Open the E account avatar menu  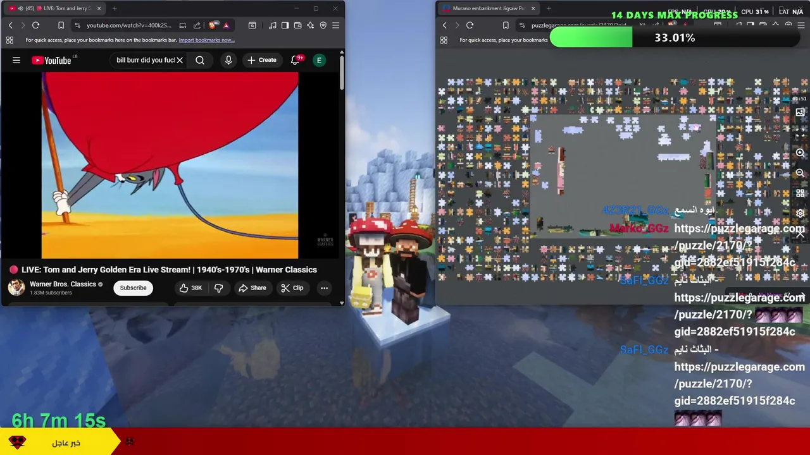point(319,60)
